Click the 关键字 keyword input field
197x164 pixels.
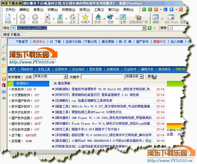pos(102,76)
